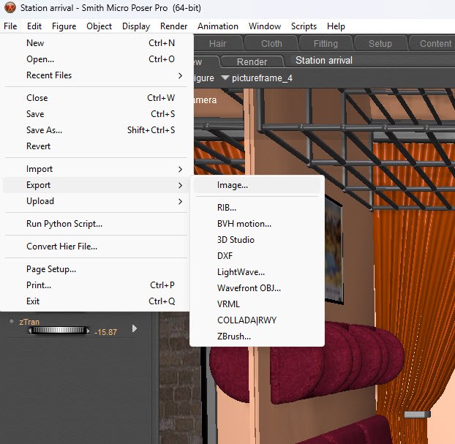This screenshot has height=444, width=455.
Task: Choose Save from File menu
Action: click(95, 114)
